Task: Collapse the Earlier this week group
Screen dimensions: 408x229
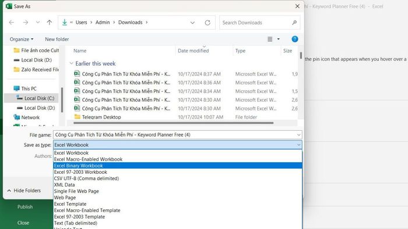Action: point(71,63)
